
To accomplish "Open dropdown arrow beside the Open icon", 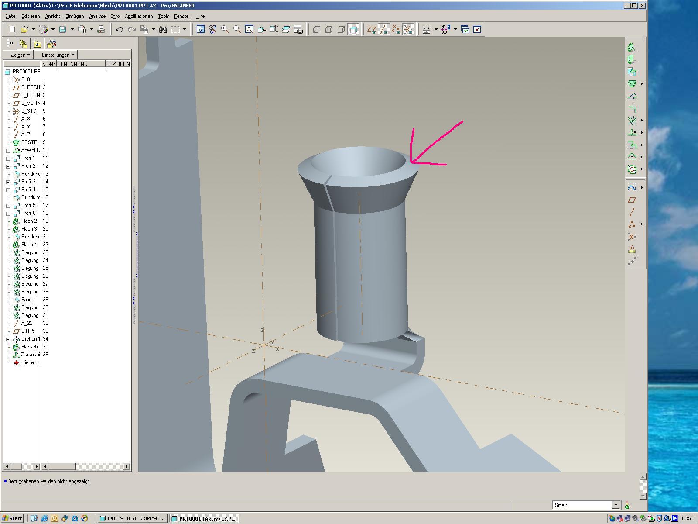I will click(34, 29).
